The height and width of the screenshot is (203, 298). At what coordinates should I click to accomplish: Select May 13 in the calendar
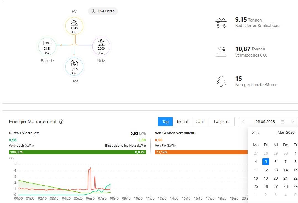coord(276,170)
